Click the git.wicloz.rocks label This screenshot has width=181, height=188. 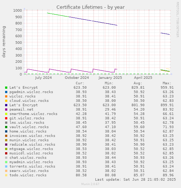point(27,118)
